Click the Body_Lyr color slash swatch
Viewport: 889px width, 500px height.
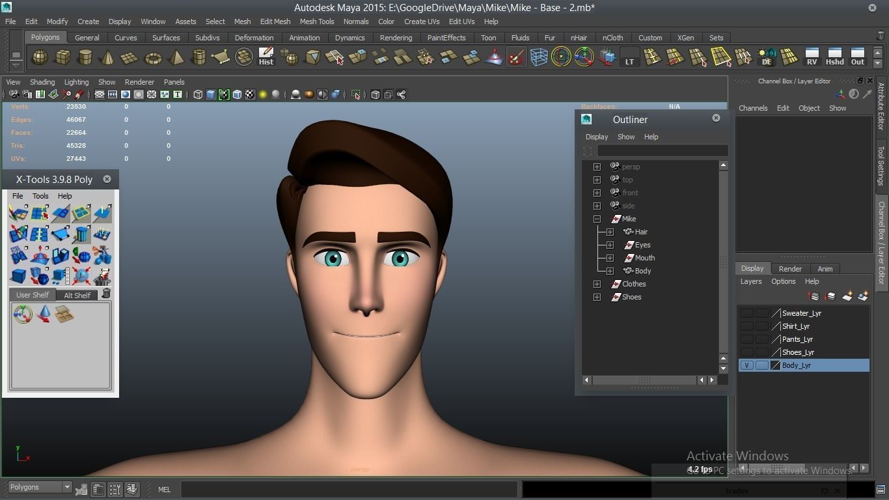[776, 365]
